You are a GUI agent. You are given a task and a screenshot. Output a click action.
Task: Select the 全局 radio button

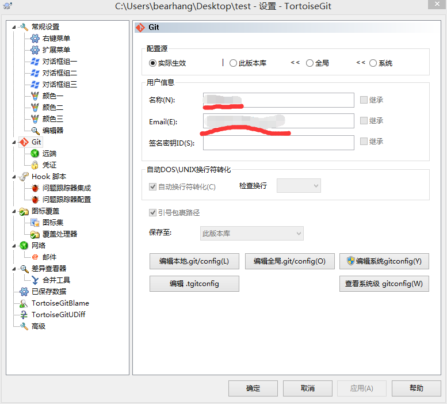[310, 63]
